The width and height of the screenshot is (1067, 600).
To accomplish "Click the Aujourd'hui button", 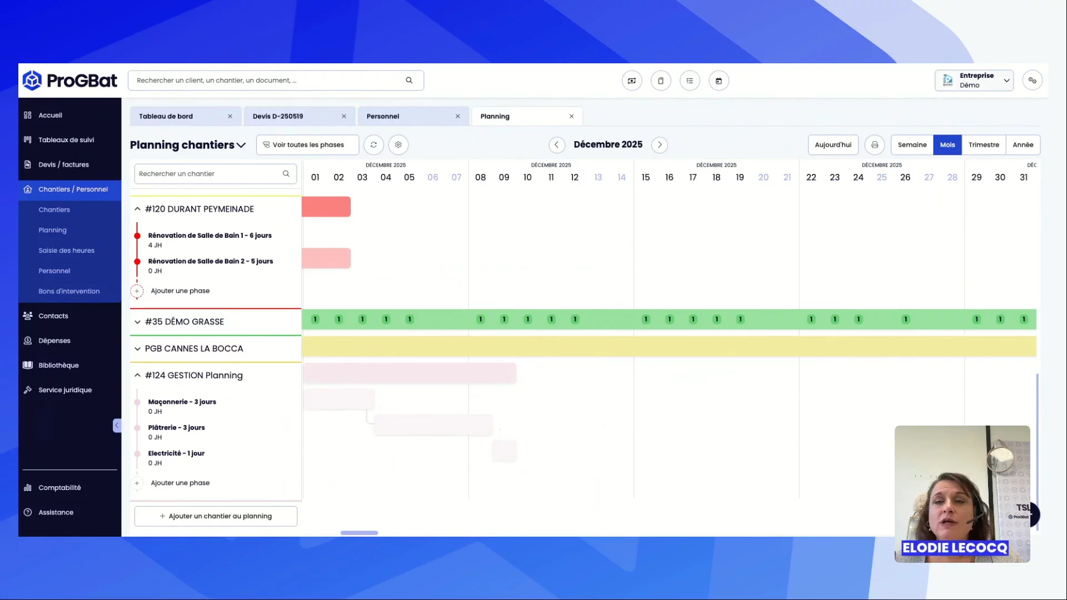I will click(832, 145).
